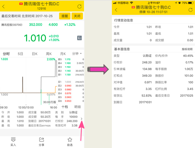Tap the L2 level badge
Viewport: 195px width, 148px height.
coord(79,38)
